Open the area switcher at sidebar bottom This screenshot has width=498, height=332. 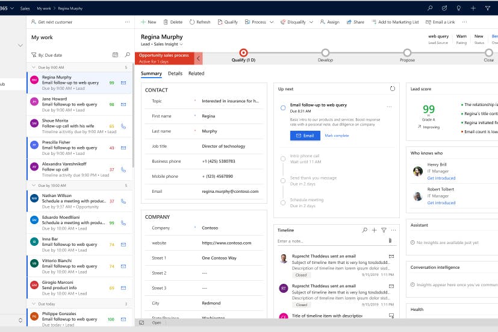pyautogui.click(x=20, y=320)
